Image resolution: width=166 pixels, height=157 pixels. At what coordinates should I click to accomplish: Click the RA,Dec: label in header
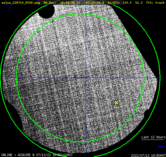click(x=50, y=3)
